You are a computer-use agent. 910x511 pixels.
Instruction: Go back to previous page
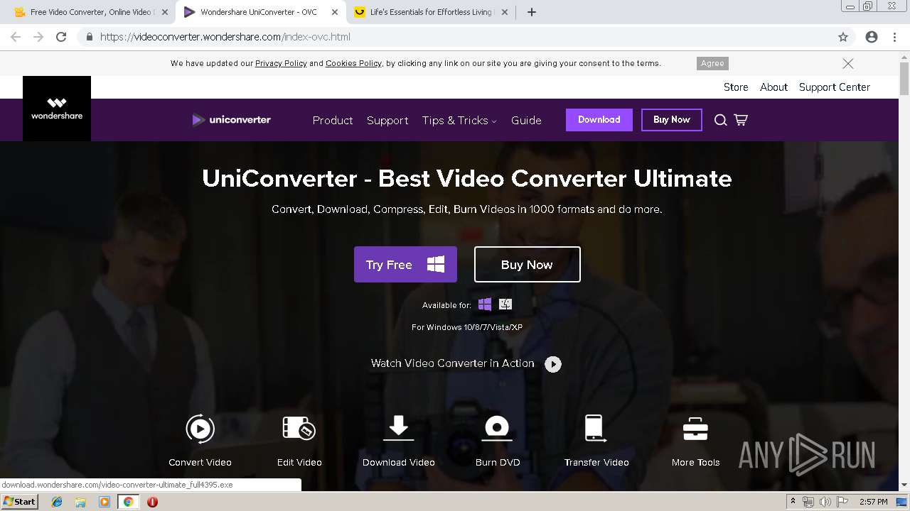pyautogui.click(x=16, y=37)
